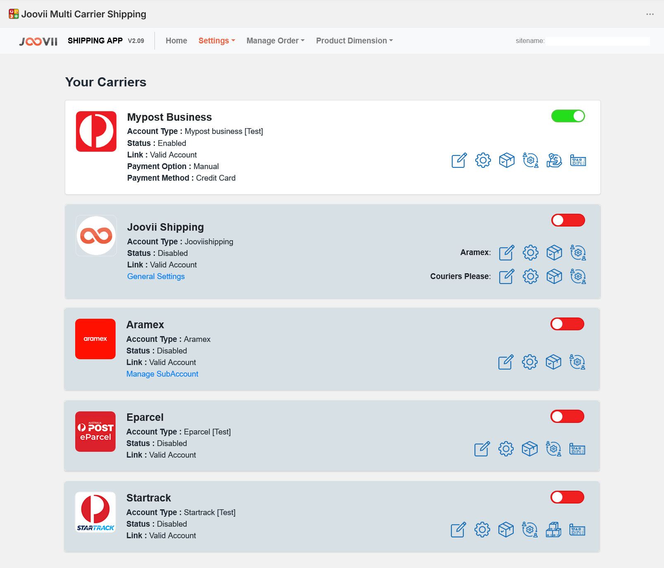This screenshot has width=664, height=568.
Task: Open the gear settings icon for Eparcel
Action: 506,449
